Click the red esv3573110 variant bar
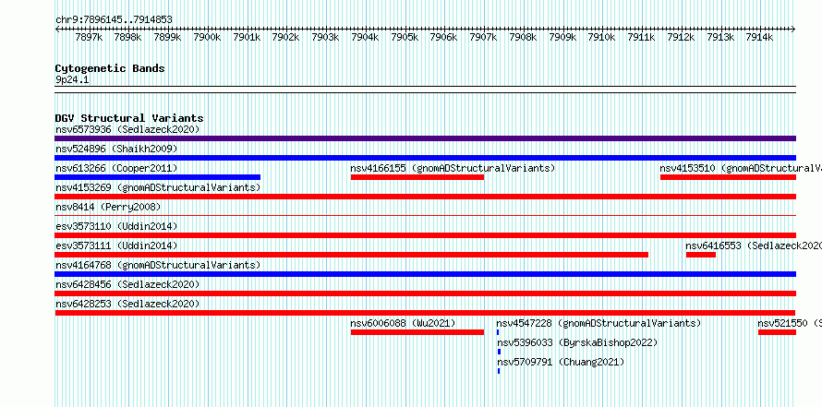The height and width of the screenshot is (407, 822). pos(425,235)
